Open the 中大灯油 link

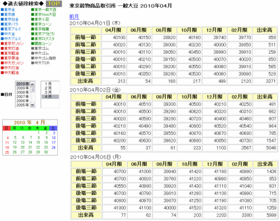[11, 68]
